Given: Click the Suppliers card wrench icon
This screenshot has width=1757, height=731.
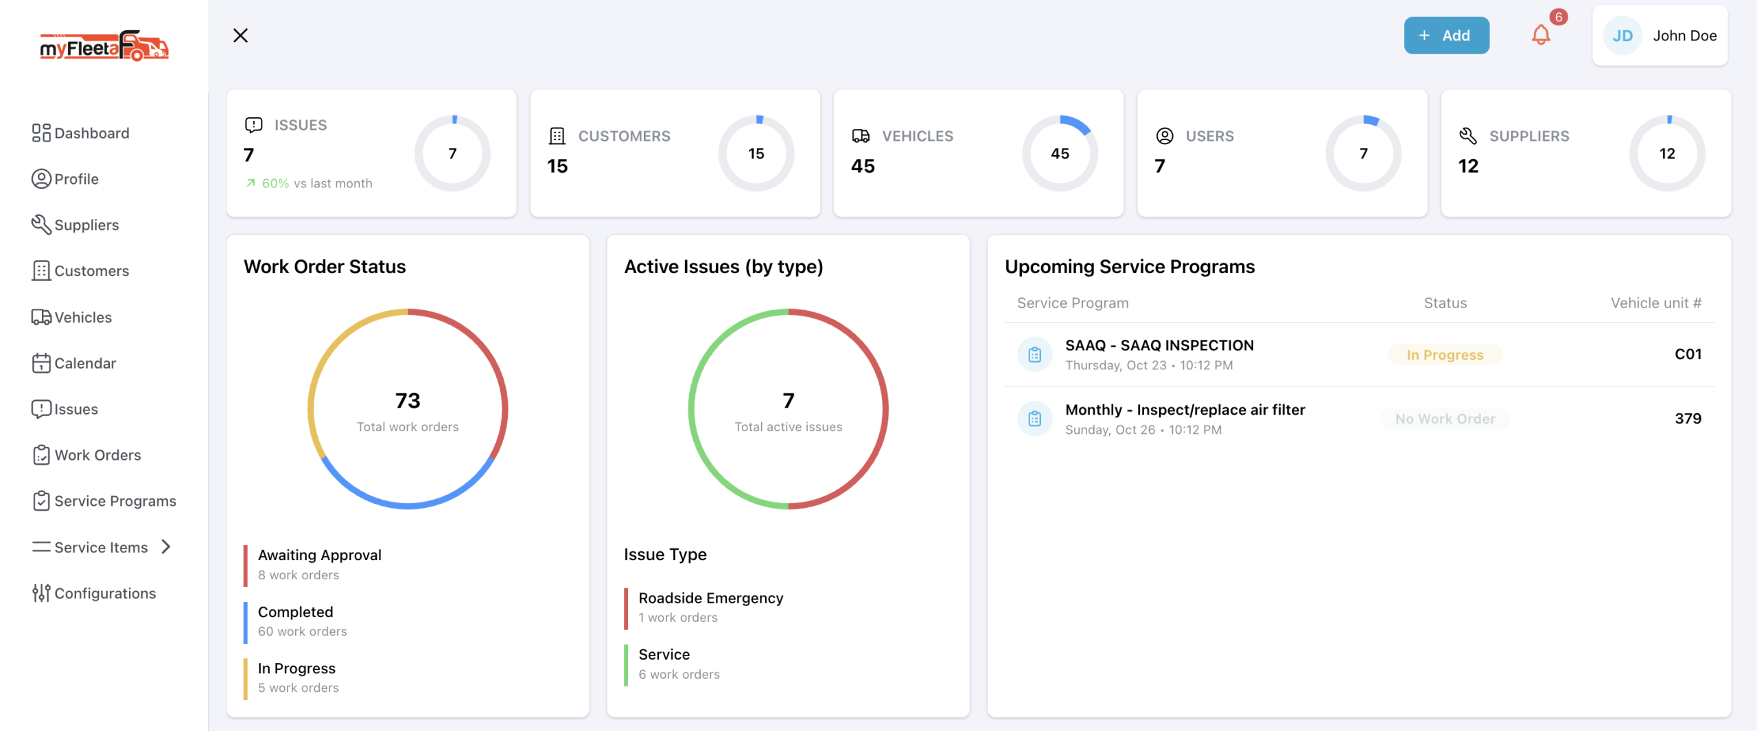Looking at the screenshot, I should 1468,136.
